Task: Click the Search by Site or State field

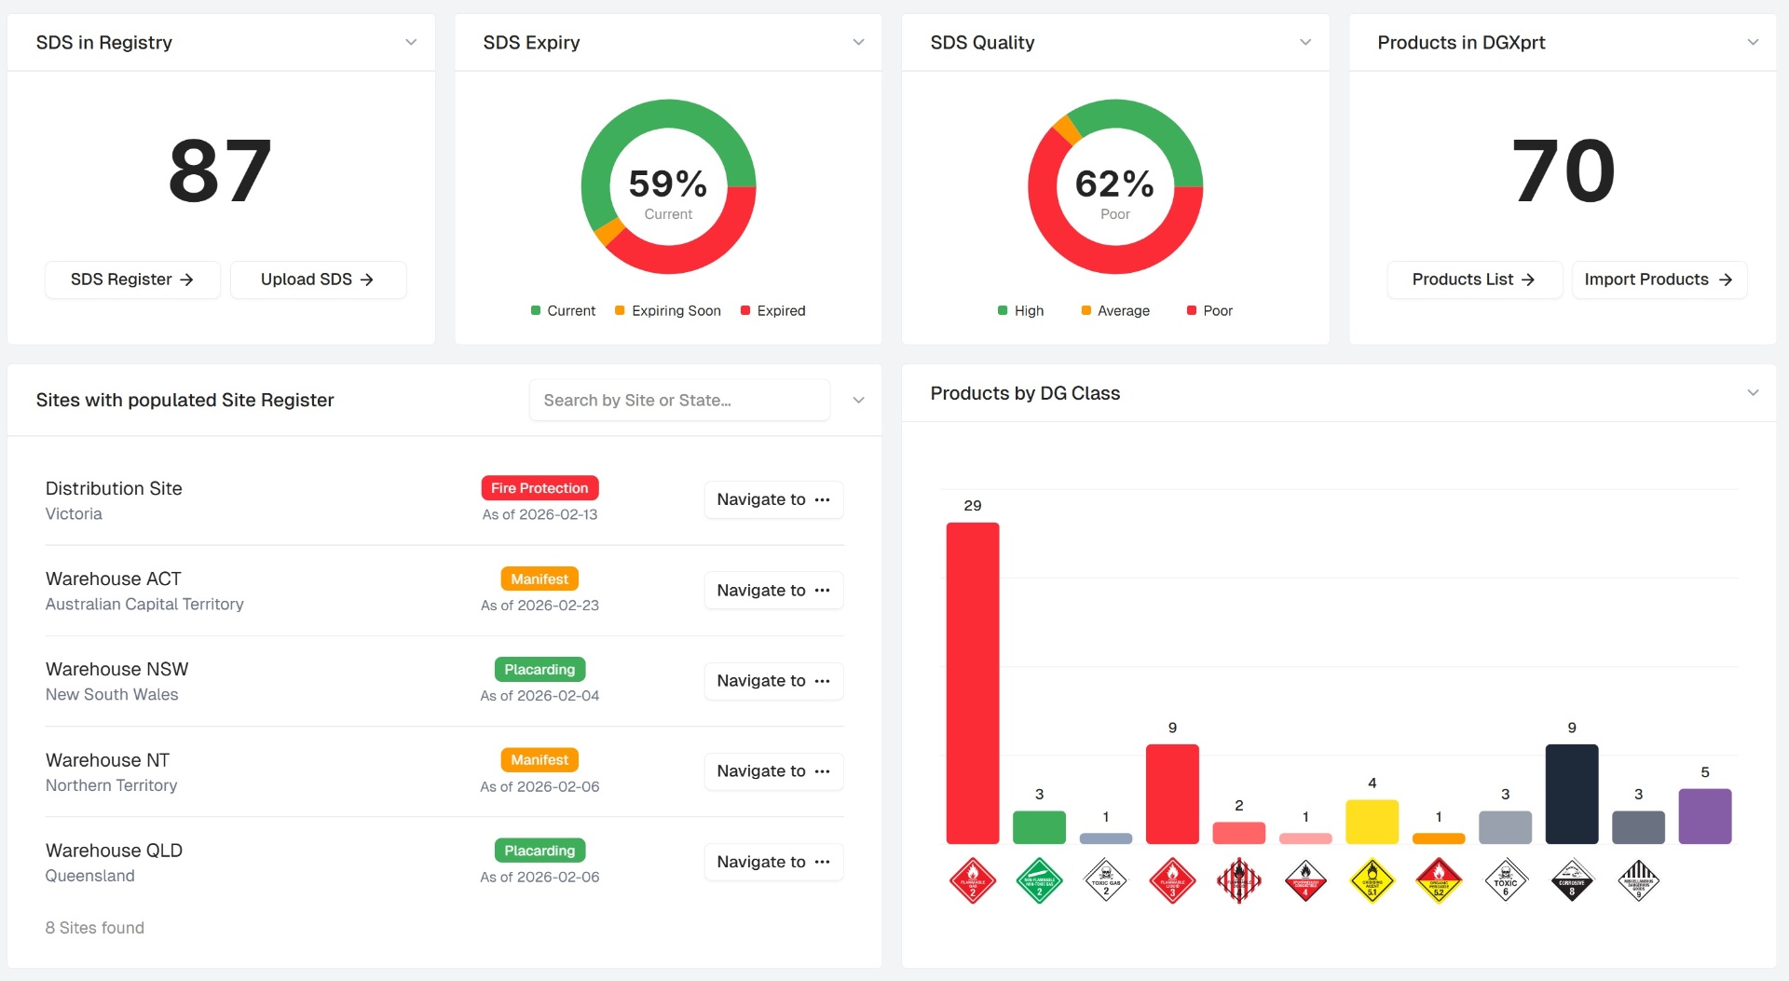Action: 679,400
